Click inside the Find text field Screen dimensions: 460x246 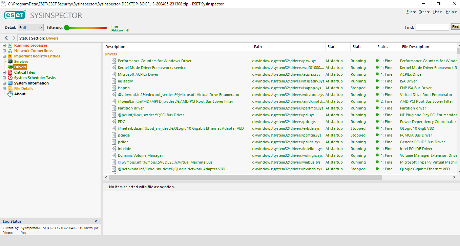pos(432,27)
